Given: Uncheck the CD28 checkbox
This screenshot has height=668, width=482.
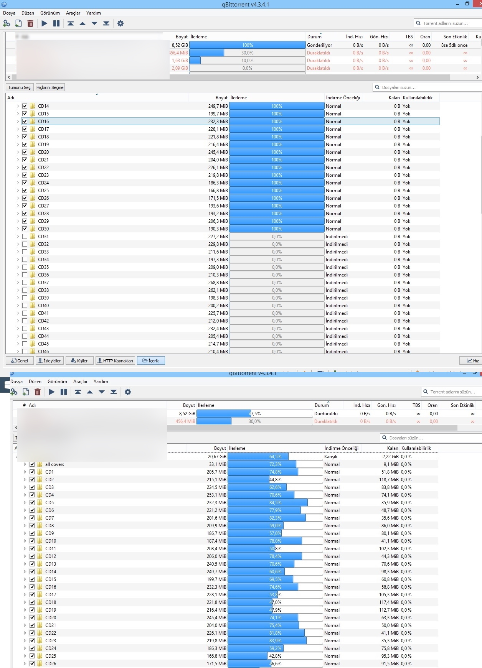Looking at the screenshot, I should tap(25, 214).
